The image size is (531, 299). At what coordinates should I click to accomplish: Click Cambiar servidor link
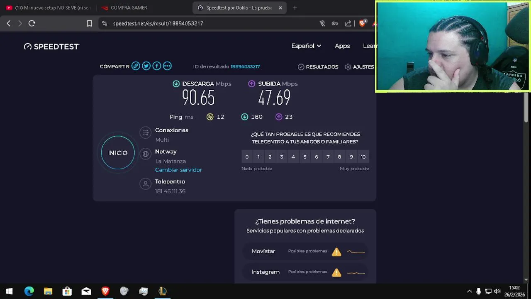pos(178,170)
